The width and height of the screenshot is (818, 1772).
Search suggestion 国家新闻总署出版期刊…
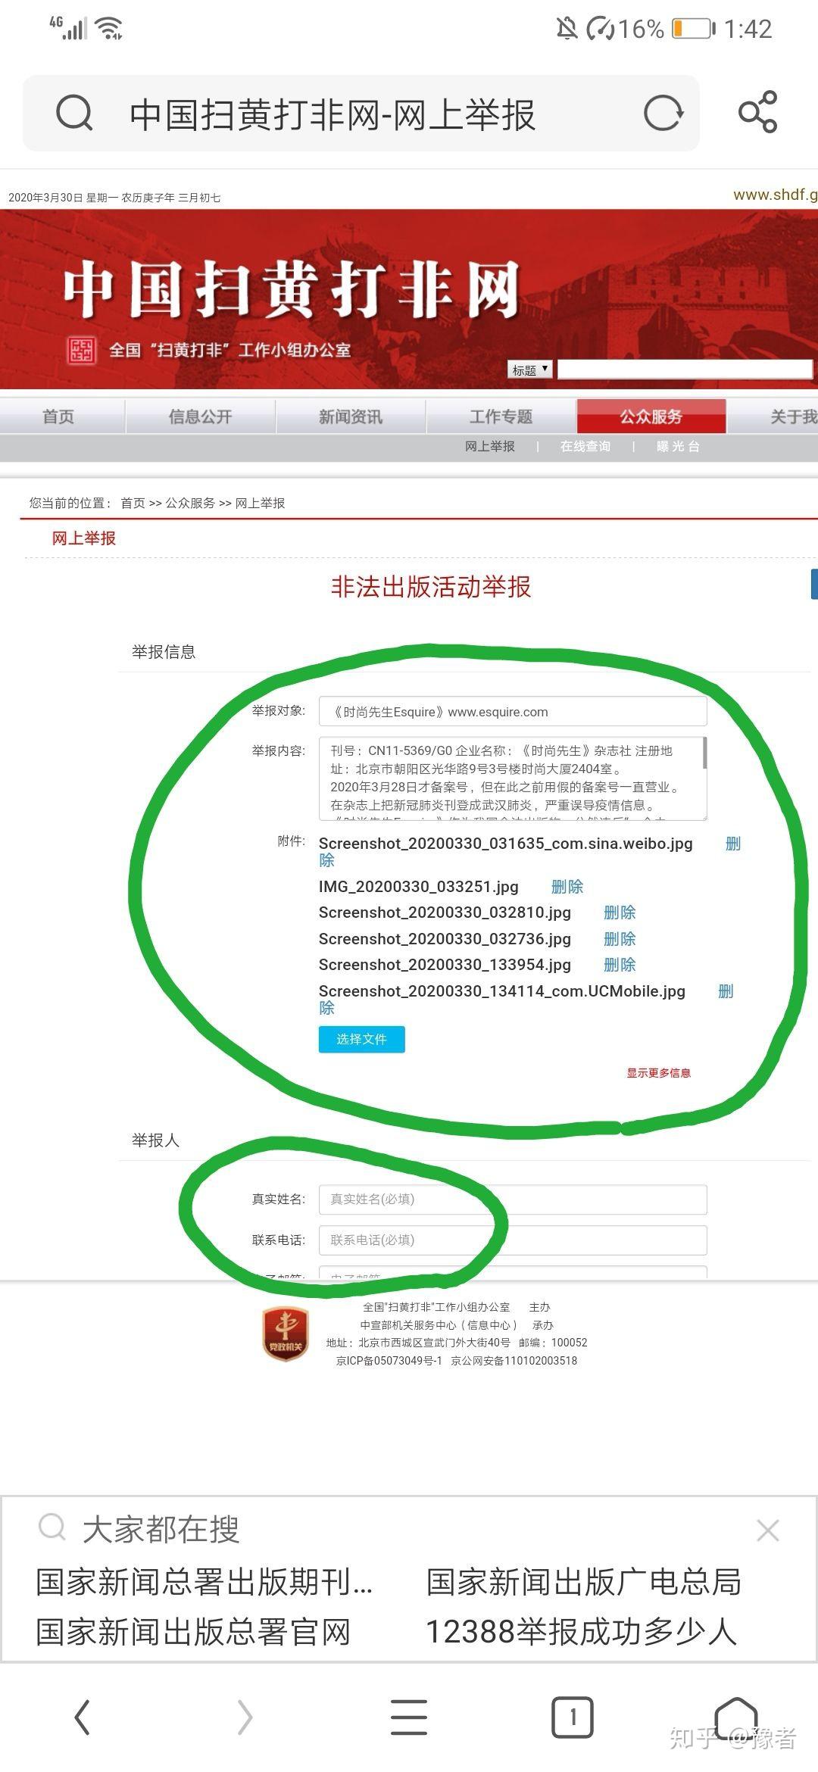[x=204, y=1583]
